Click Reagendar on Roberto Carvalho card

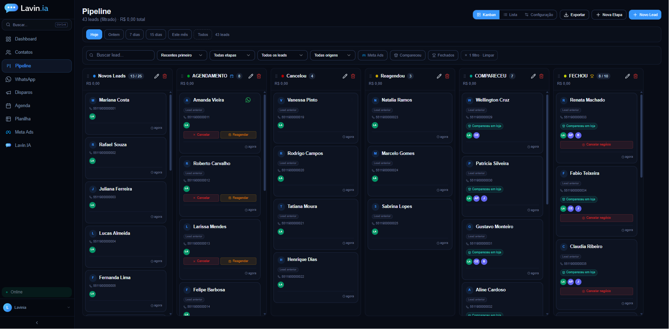[238, 198]
